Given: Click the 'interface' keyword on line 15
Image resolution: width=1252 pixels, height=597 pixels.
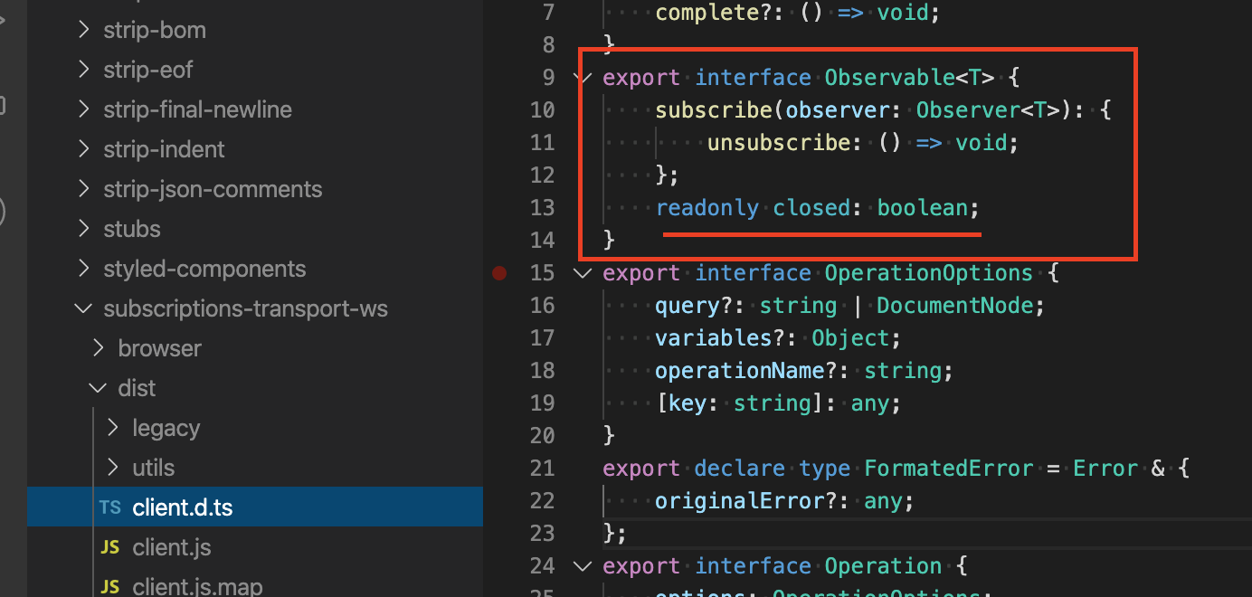Looking at the screenshot, I should 753,273.
